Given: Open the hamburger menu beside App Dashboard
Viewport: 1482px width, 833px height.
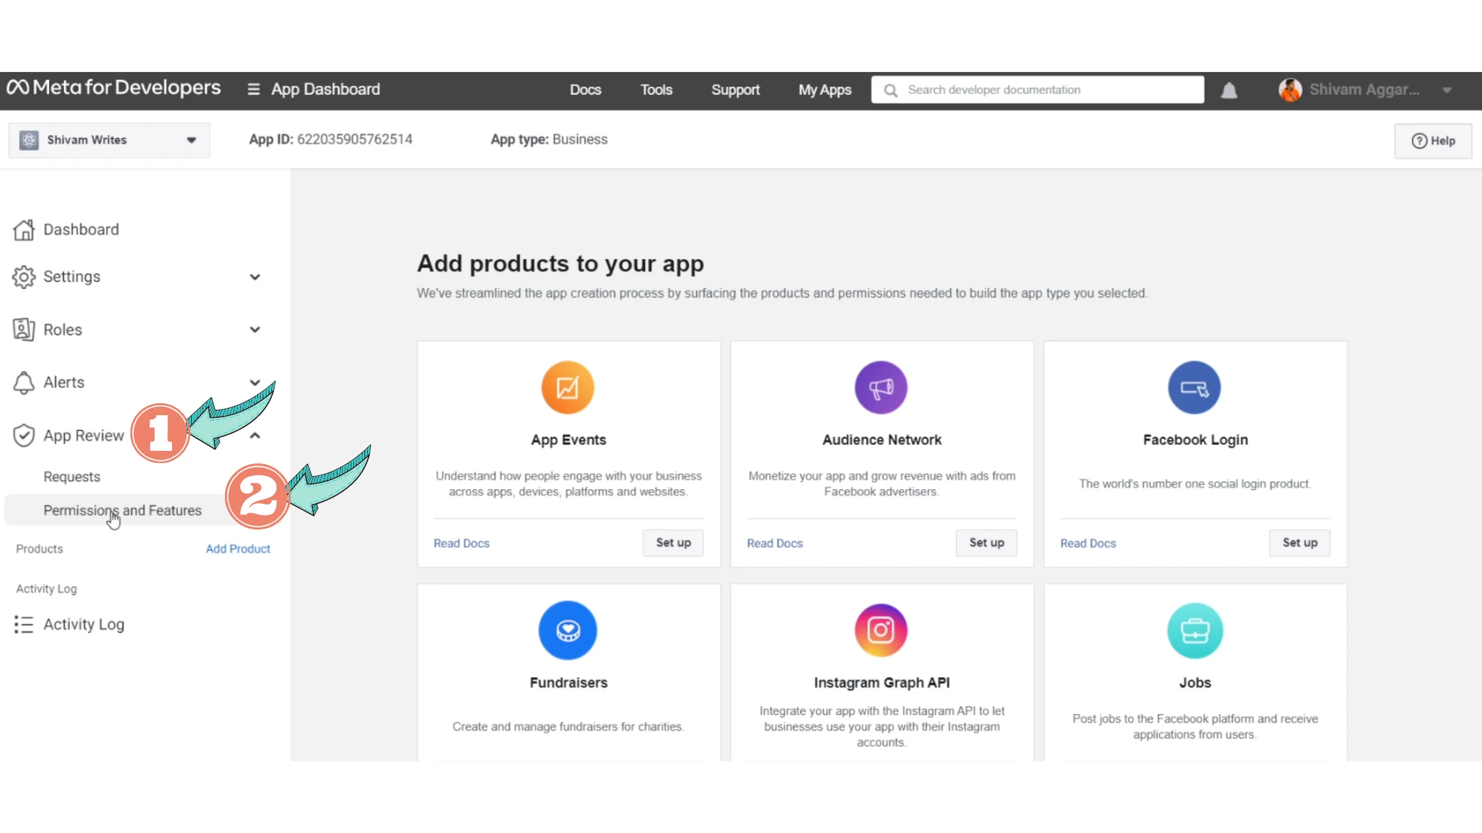Looking at the screenshot, I should coord(253,89).
